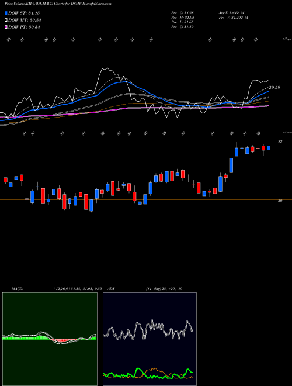Viewport: 292px width, 386px height.
Task: Click the magenta DOW PT legend swatch
Action: coord(6,27)
